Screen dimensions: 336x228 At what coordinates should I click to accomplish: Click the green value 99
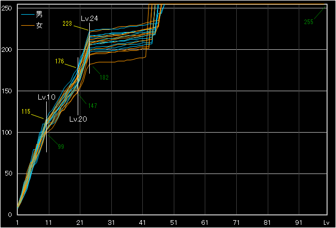(61, 147)
